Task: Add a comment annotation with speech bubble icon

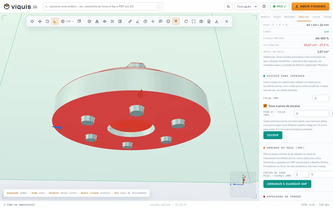Action: [161, 21]
